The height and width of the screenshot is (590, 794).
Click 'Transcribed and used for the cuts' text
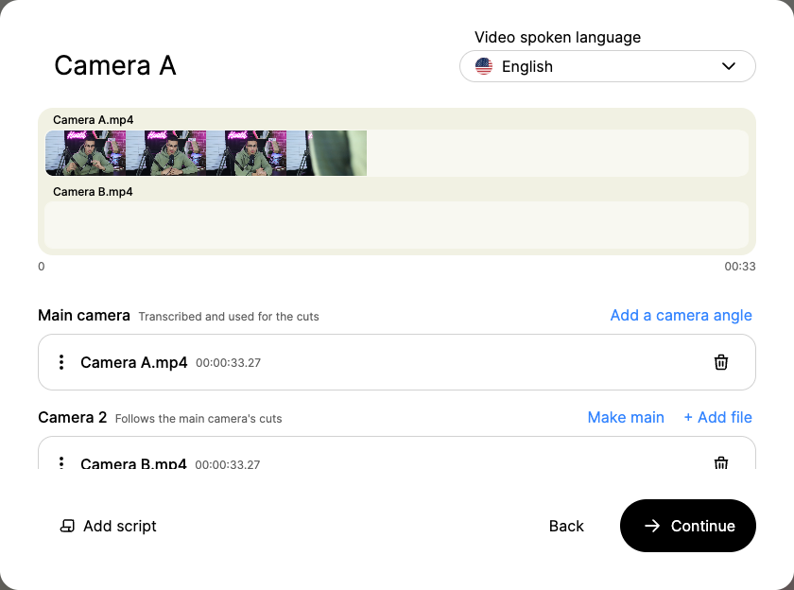229,317
